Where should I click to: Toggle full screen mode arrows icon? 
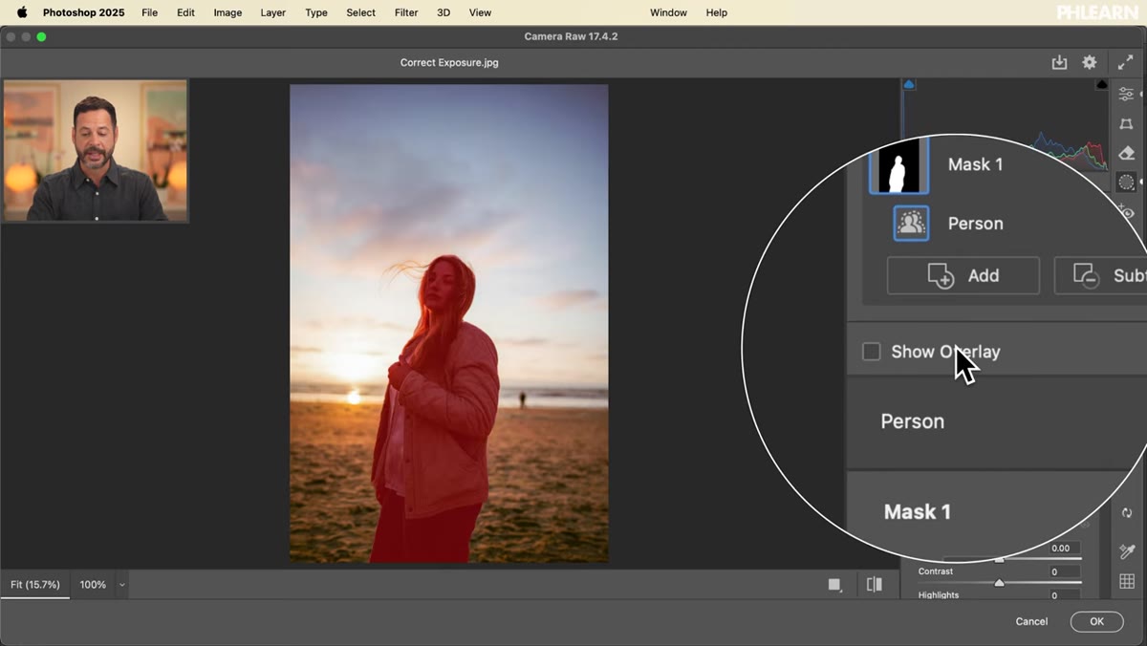pos(1125,62)
